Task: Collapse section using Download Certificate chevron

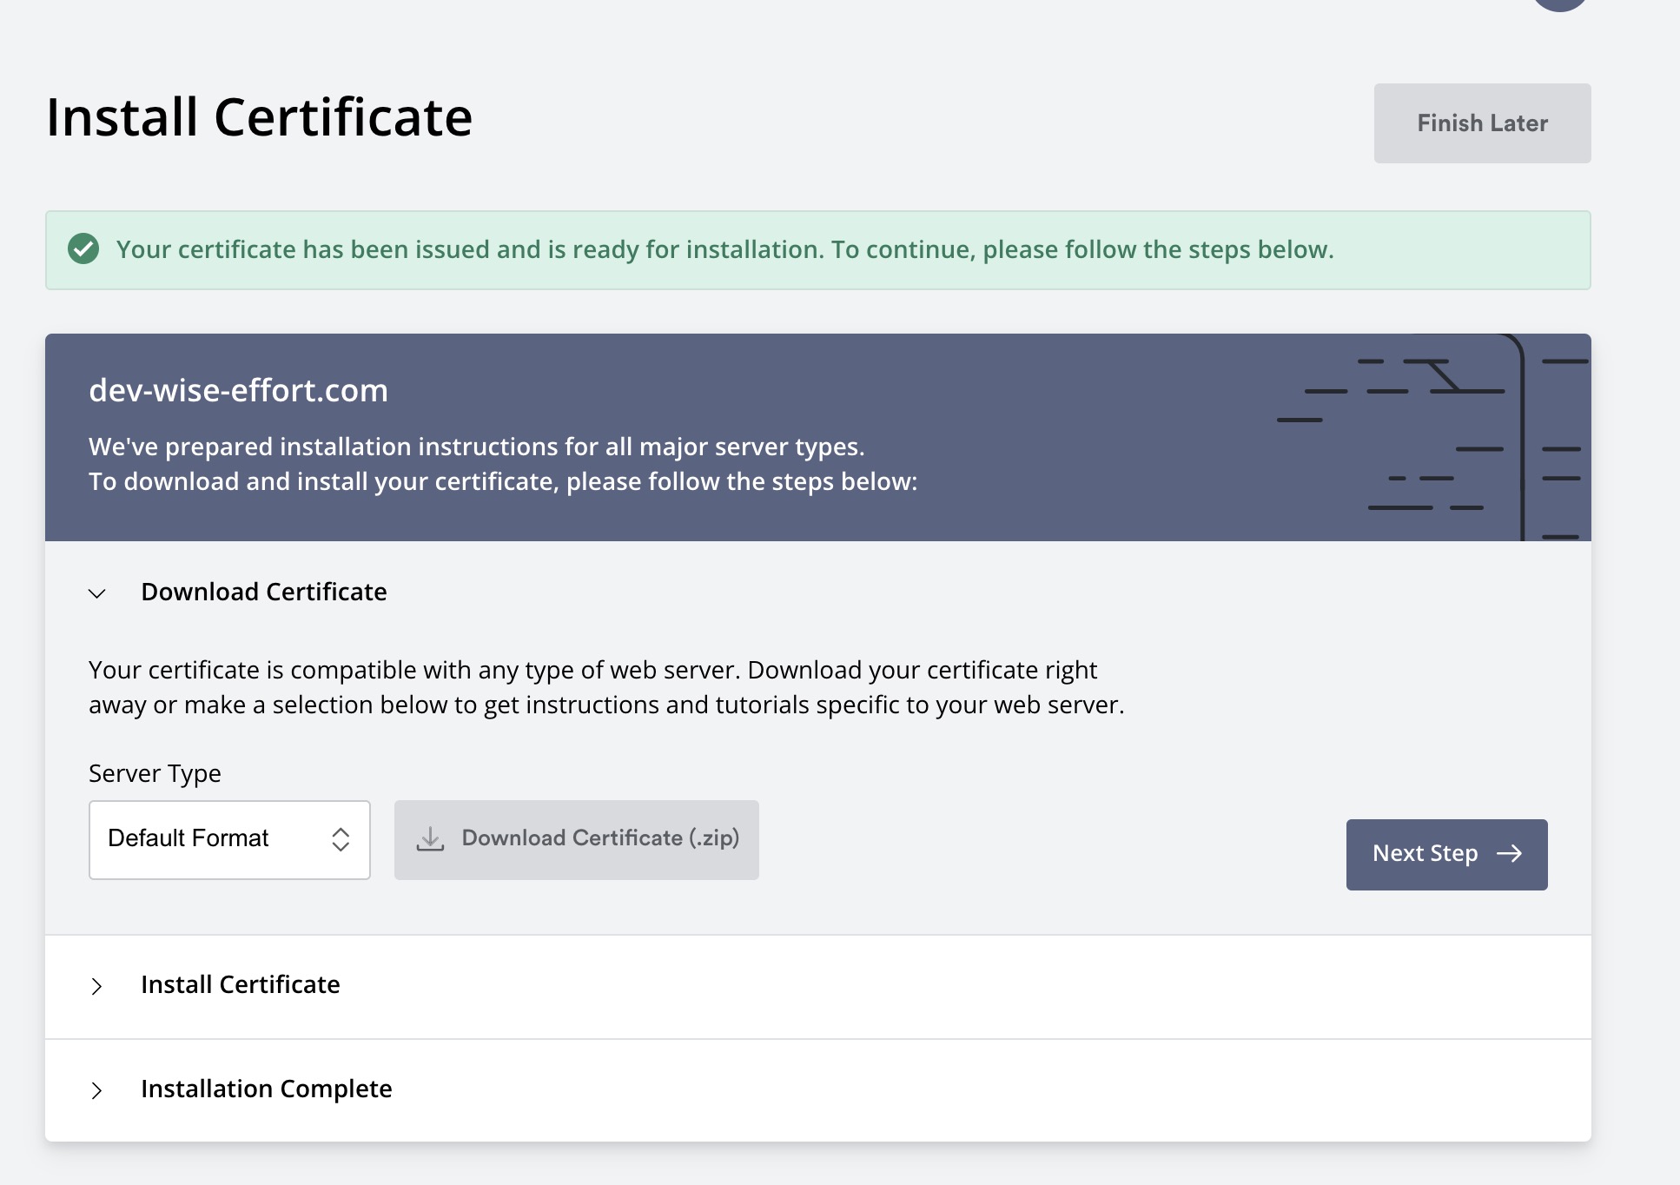Action: [x=97, y=593]
